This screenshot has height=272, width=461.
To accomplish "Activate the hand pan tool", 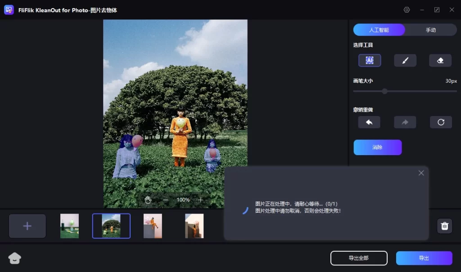I will pyautogui.click(x=148, y=200).
